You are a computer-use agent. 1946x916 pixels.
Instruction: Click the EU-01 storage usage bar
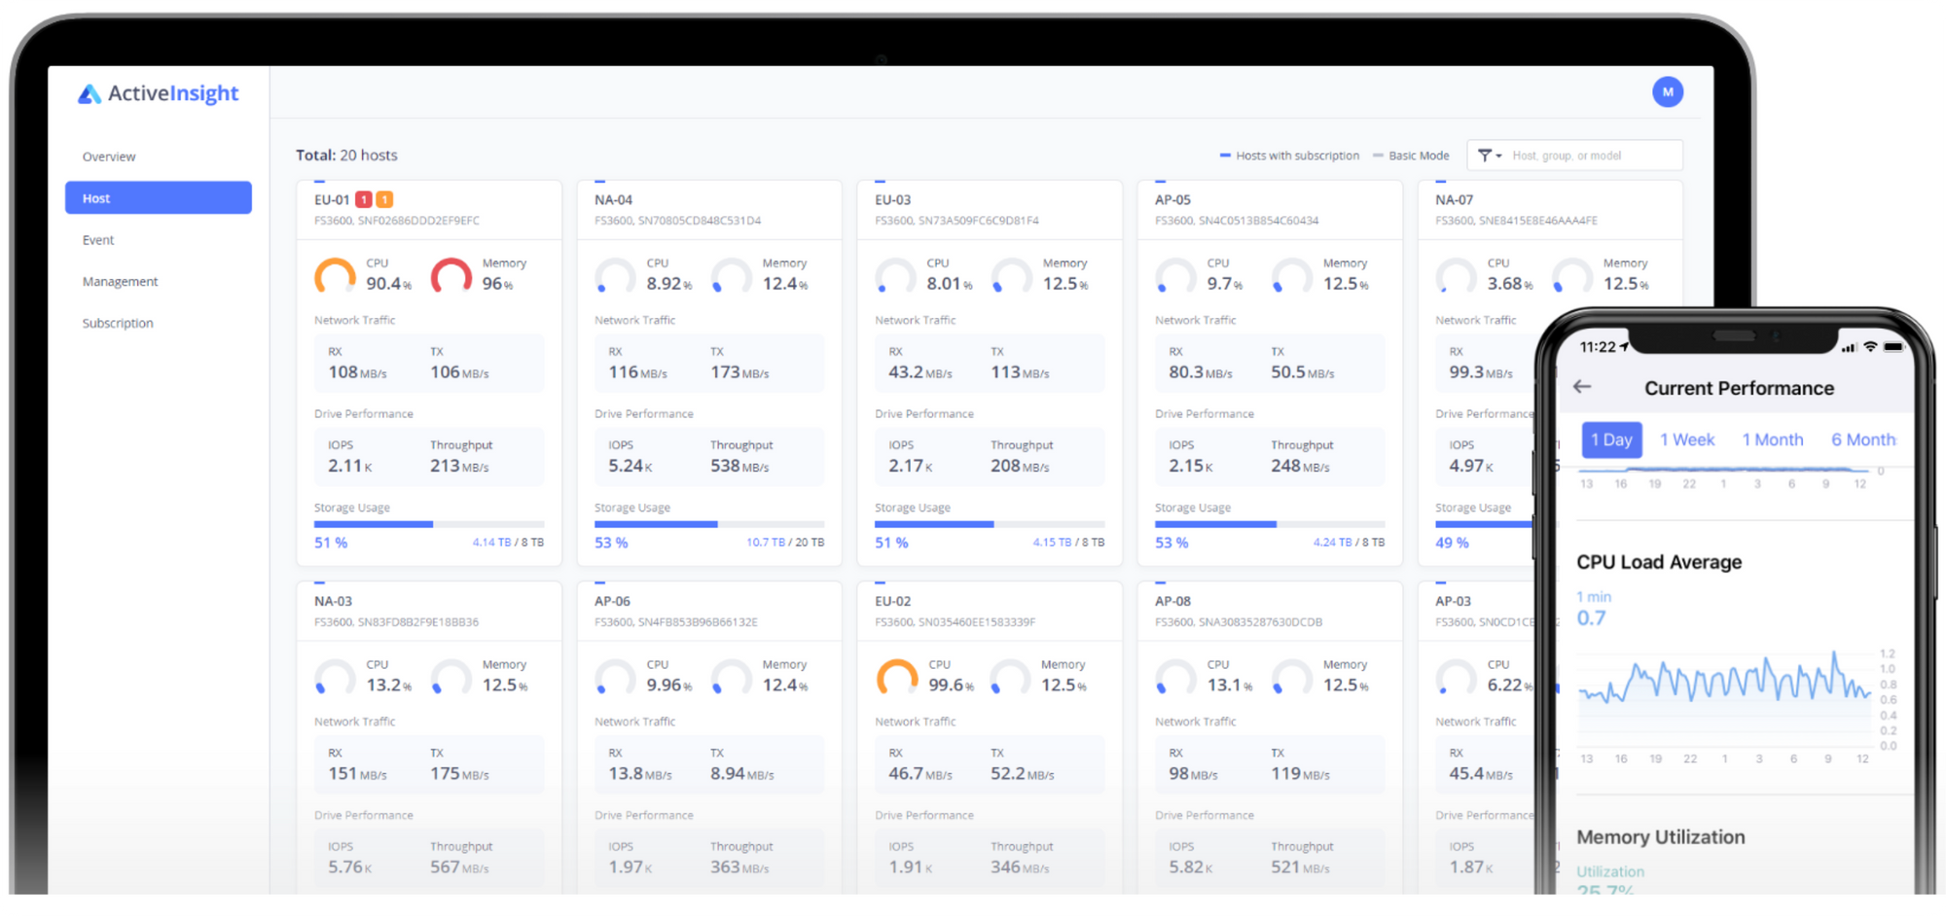(x=429, y=524)
